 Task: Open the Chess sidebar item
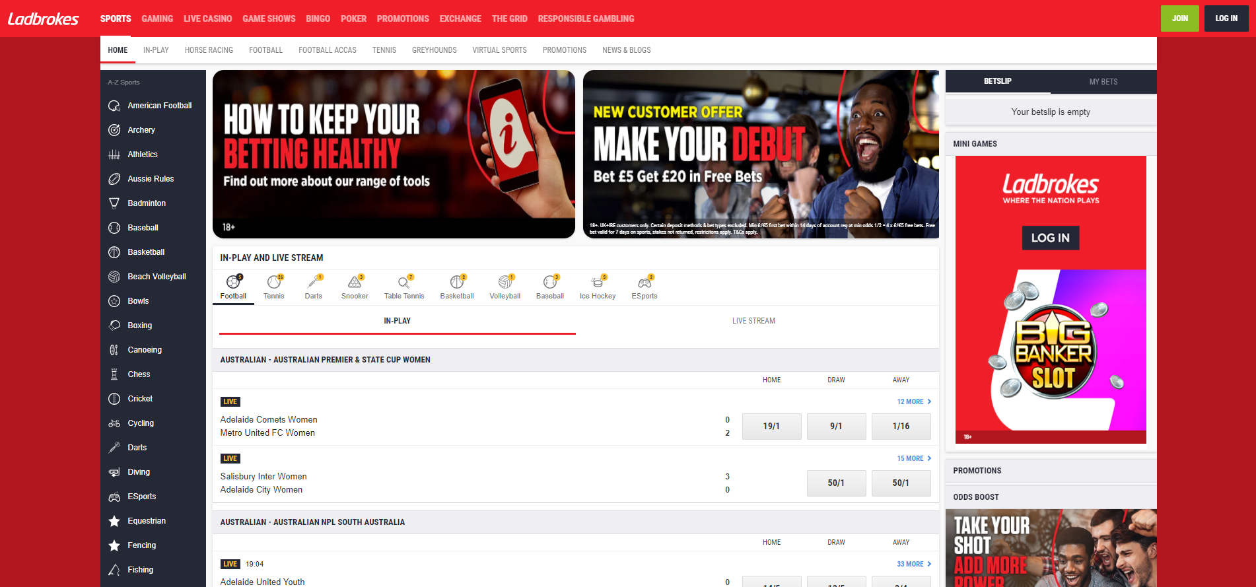153,374
